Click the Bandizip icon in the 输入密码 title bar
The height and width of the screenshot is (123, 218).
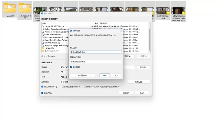tap(71, 31)
